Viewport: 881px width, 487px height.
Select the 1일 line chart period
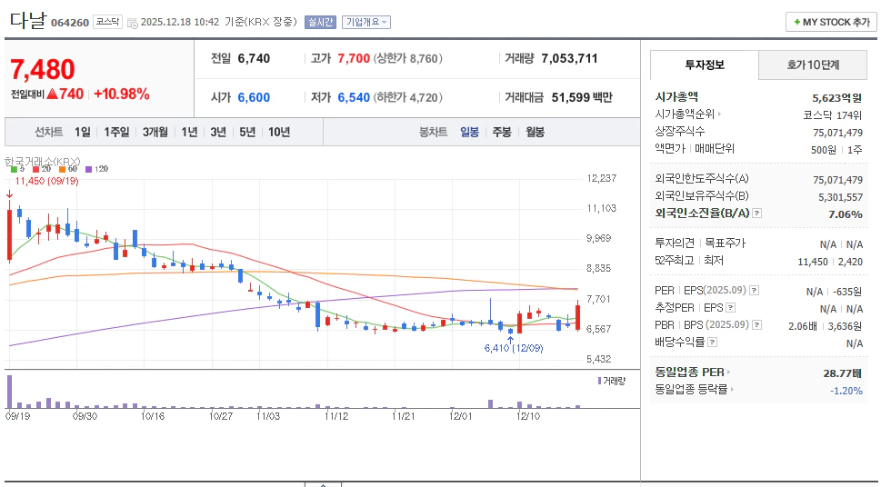pos(83,132)
